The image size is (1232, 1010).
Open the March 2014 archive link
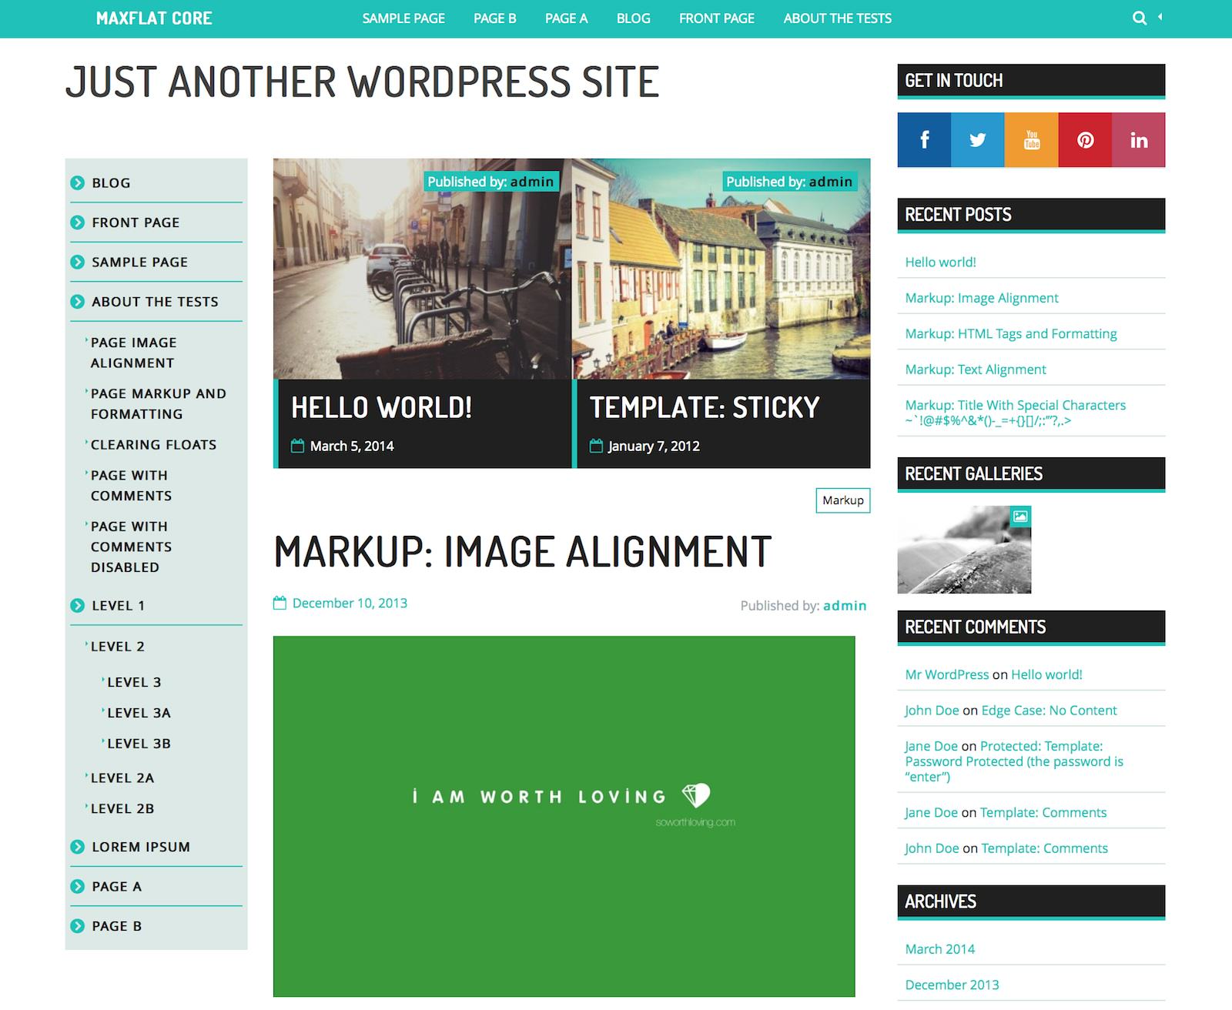[939, 949]
